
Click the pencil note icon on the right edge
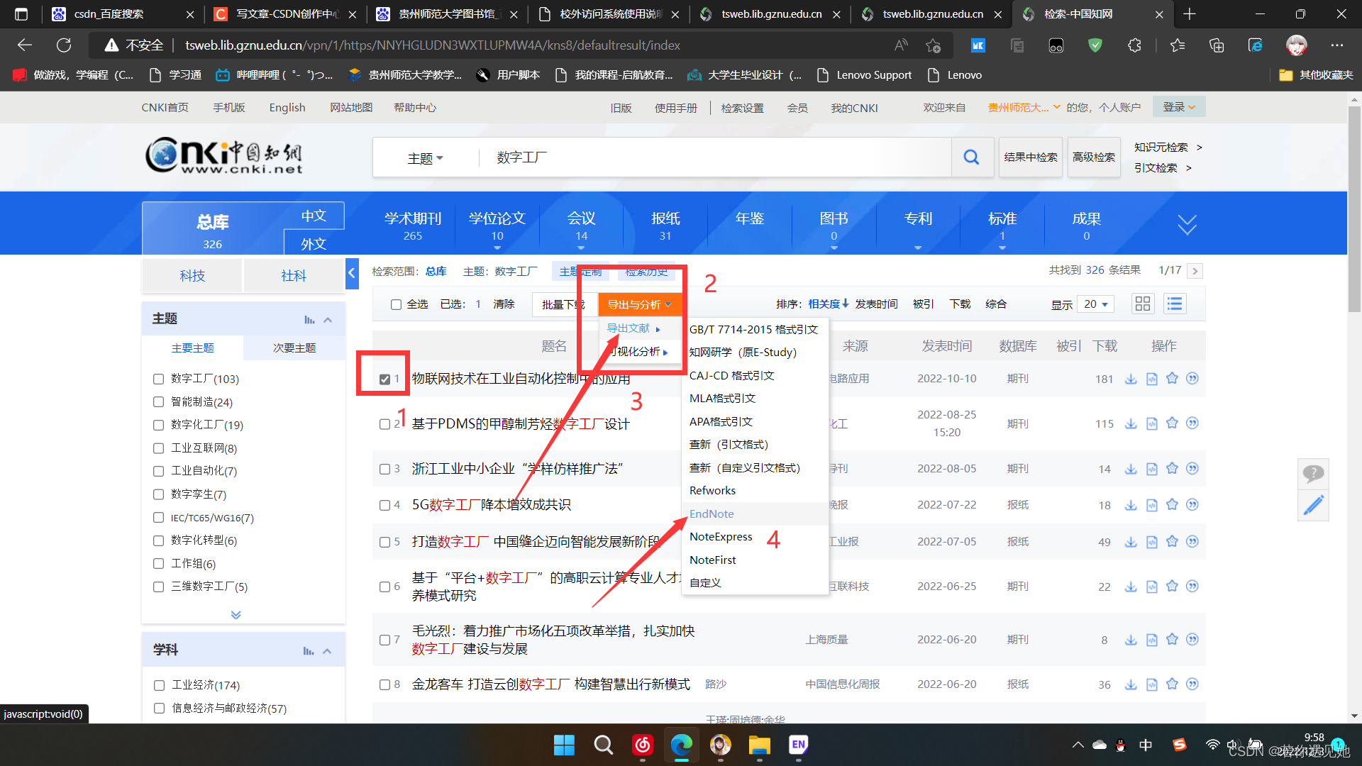1313,505
